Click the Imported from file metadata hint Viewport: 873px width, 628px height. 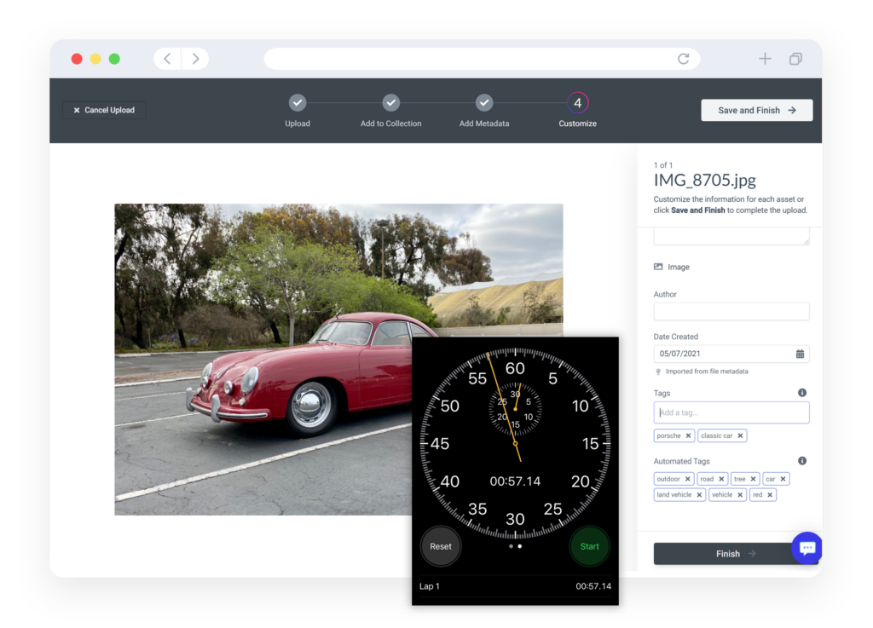coord(707,372)
